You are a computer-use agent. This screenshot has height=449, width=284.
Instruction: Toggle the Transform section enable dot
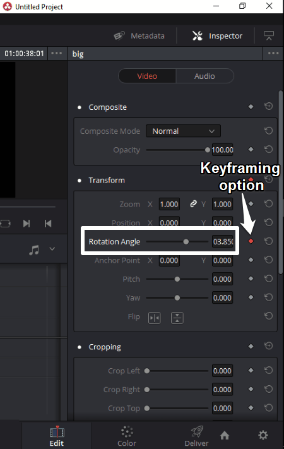click(80, 181)
